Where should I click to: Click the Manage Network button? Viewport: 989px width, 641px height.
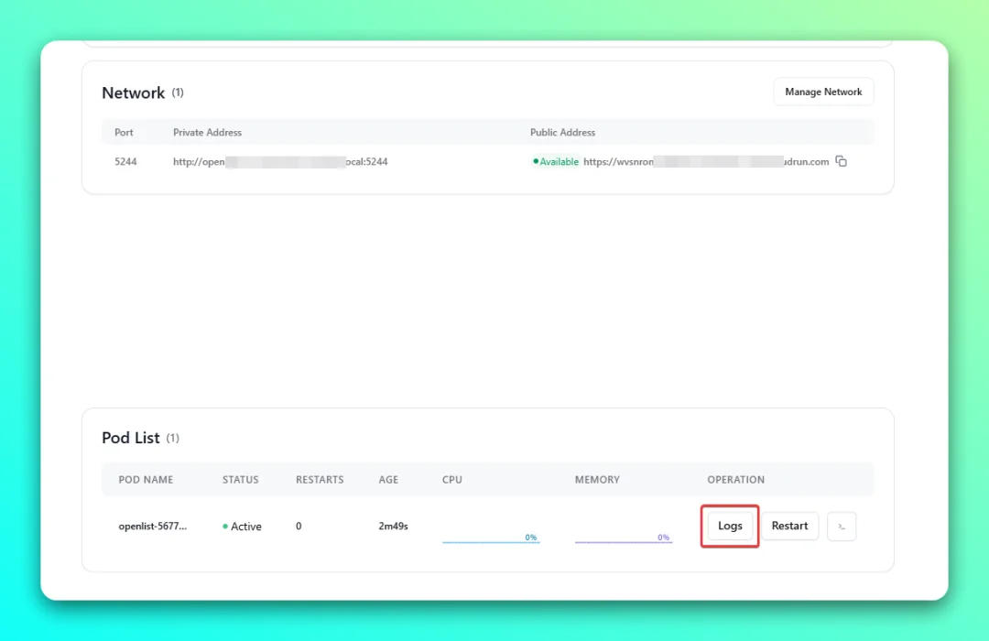823,92
